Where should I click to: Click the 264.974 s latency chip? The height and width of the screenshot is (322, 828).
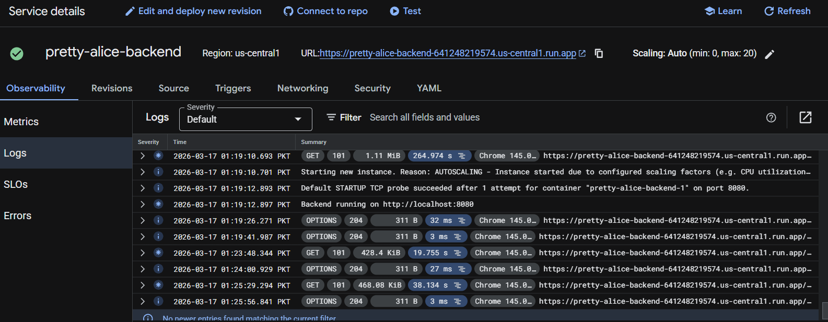click(x=439, y=156)
